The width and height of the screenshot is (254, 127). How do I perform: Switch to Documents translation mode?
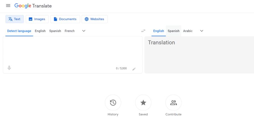pos(65,19)
